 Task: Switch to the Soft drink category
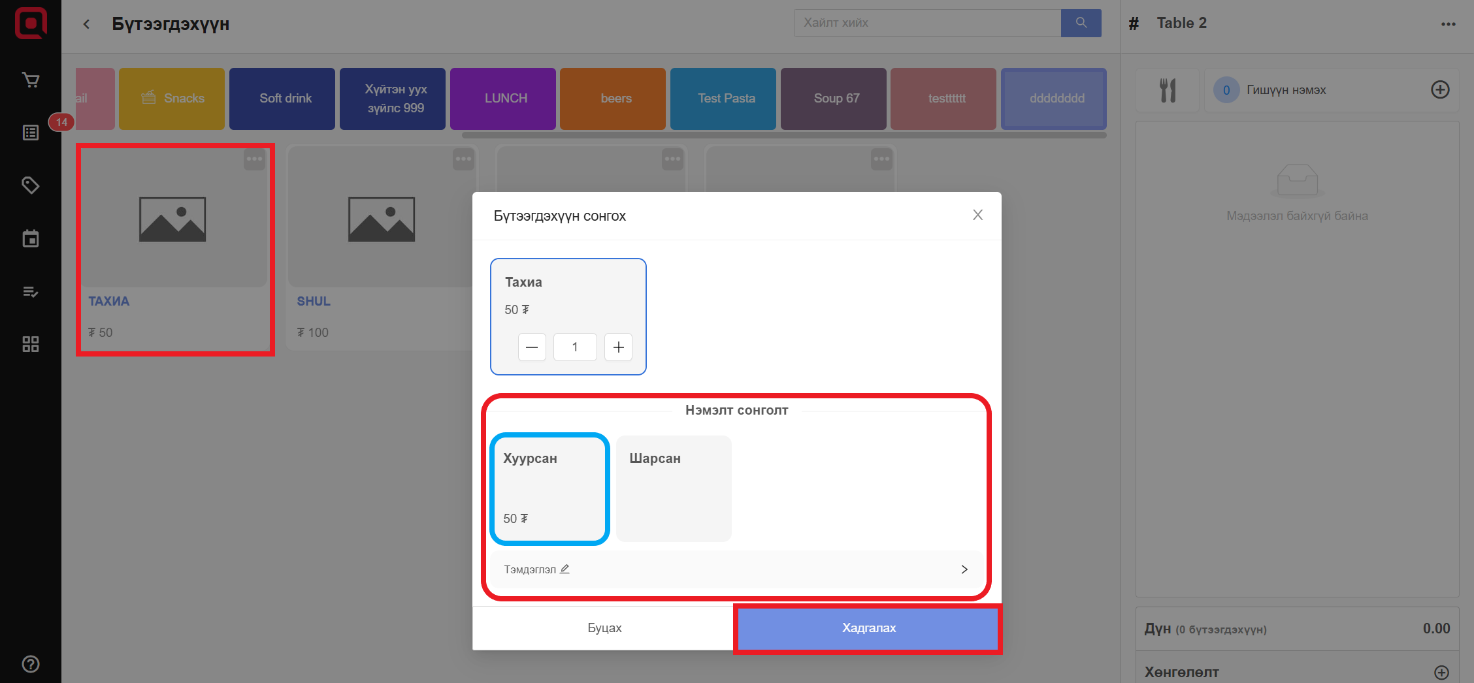pos(285,99)
